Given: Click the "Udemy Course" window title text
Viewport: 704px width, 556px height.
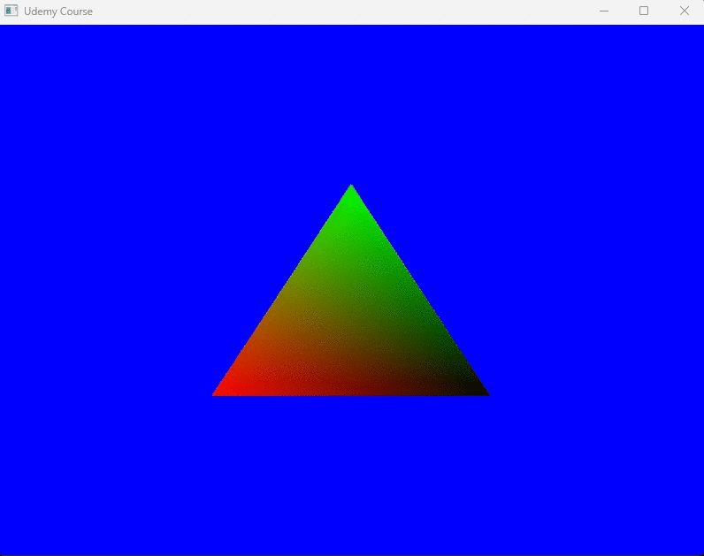Looking at the screenshot, I should [58, 11].
